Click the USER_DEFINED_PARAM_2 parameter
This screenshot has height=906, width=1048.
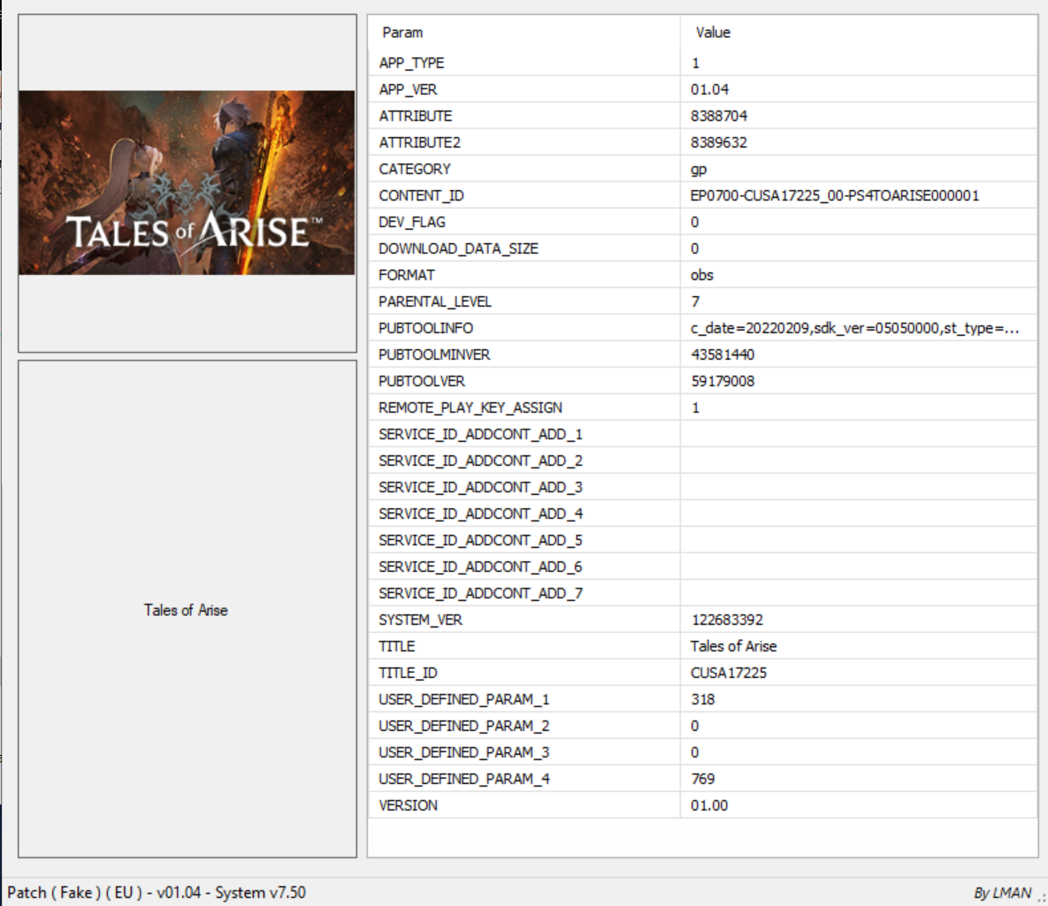463,726
